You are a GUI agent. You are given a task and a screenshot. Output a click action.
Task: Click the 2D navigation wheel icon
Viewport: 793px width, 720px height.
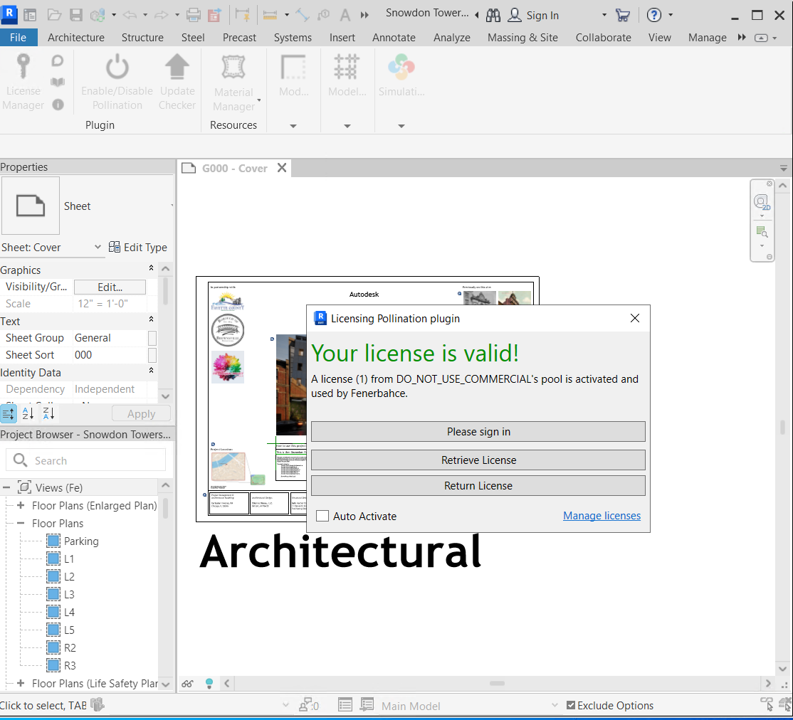tap(762, 203)
